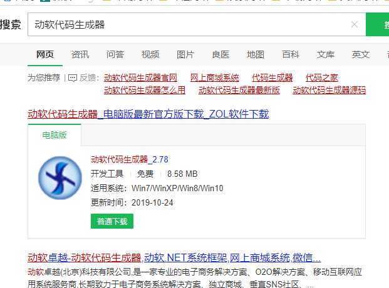
Task: Click the search box containing 动软代码生成器
Action: coord(197,24)
